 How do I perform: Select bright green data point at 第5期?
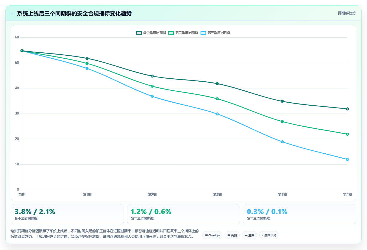(347, 134)
